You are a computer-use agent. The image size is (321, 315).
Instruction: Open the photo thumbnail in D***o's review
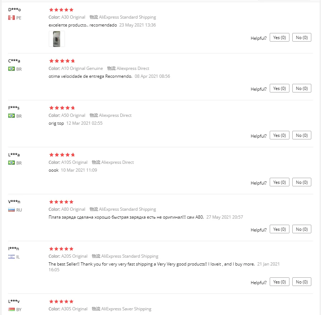(57, 39)
